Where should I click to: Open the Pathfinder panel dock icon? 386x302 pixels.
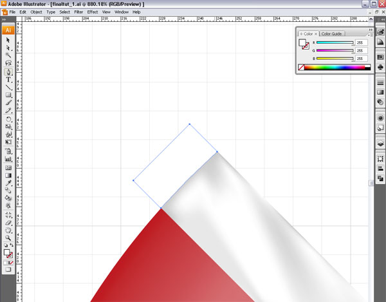[x=380, y=178]
